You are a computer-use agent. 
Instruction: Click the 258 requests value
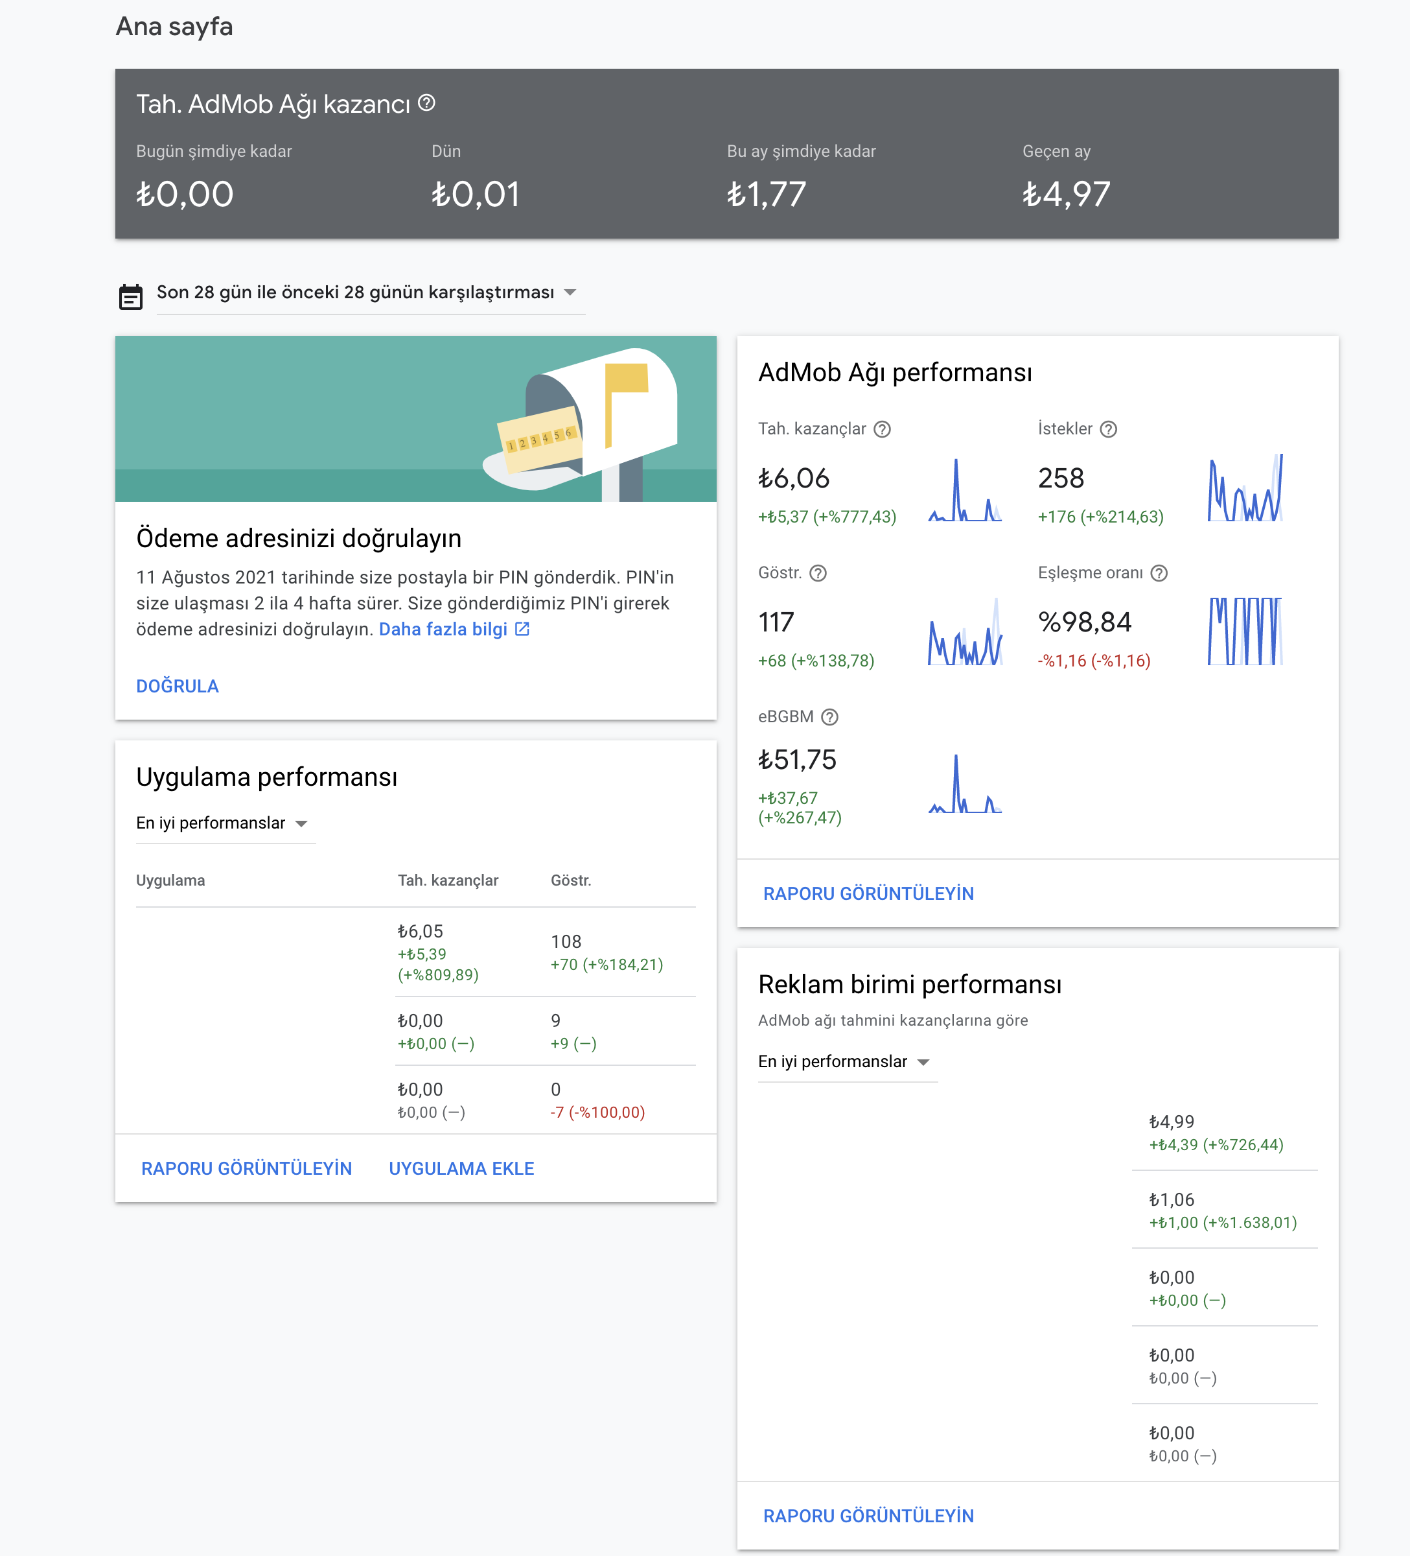coord(1061,478)
